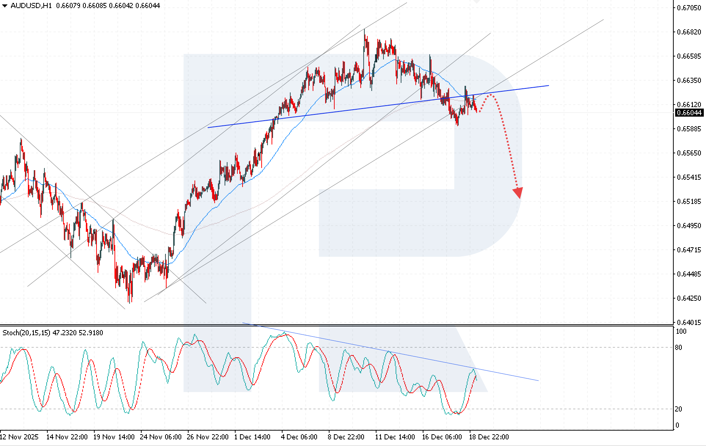Click the stochastic 20 level label

678,409
